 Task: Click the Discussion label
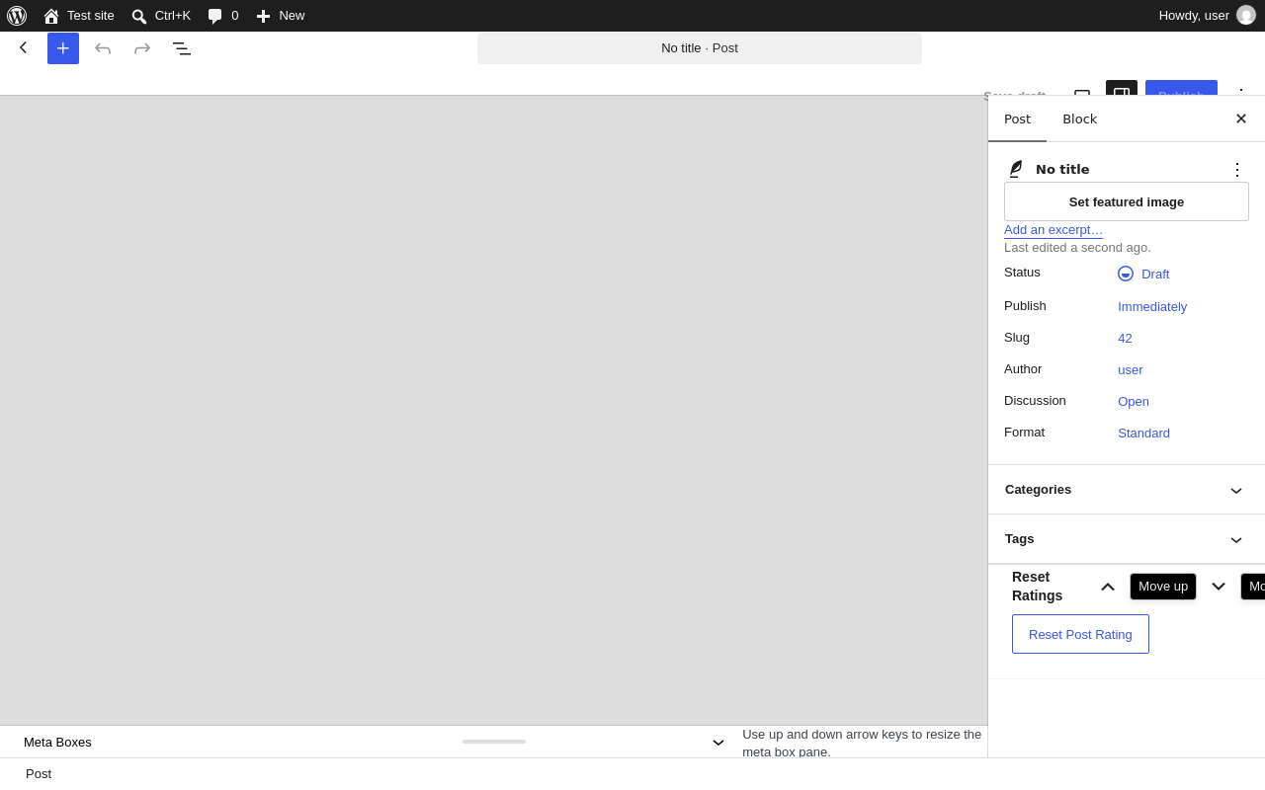(x=1035, y=401)
